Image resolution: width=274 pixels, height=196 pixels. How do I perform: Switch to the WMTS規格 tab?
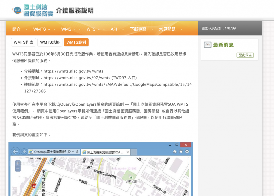pos(50,42)
